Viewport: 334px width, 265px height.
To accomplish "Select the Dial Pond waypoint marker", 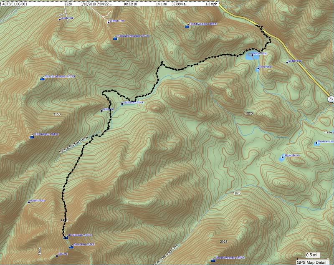I will (102, 111).
